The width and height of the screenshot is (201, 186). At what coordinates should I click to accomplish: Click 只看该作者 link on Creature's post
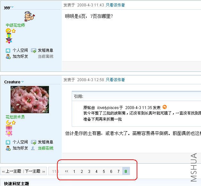point(115,80)
